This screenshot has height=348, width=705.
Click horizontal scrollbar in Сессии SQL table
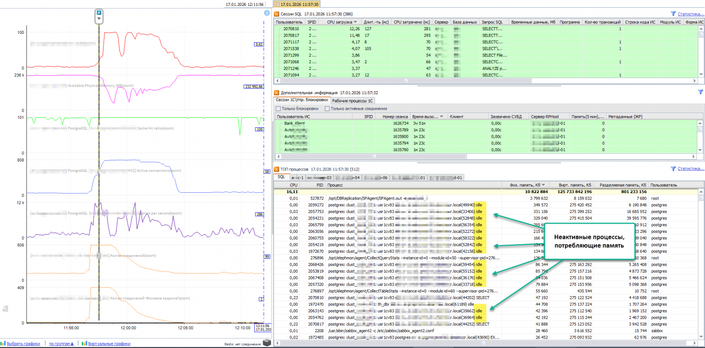tap(405, 80)
